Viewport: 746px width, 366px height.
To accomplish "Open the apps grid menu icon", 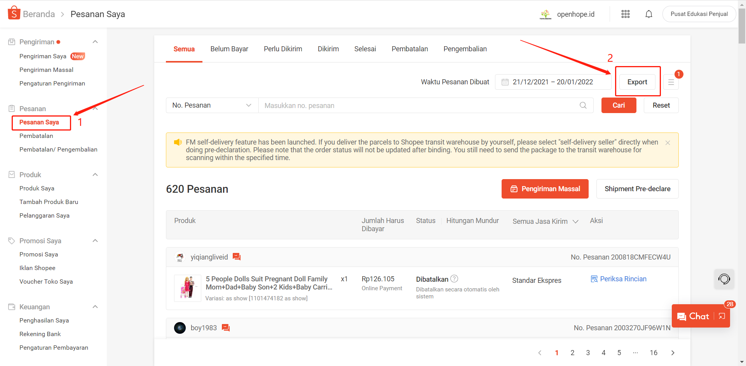I will click(625, 14).
